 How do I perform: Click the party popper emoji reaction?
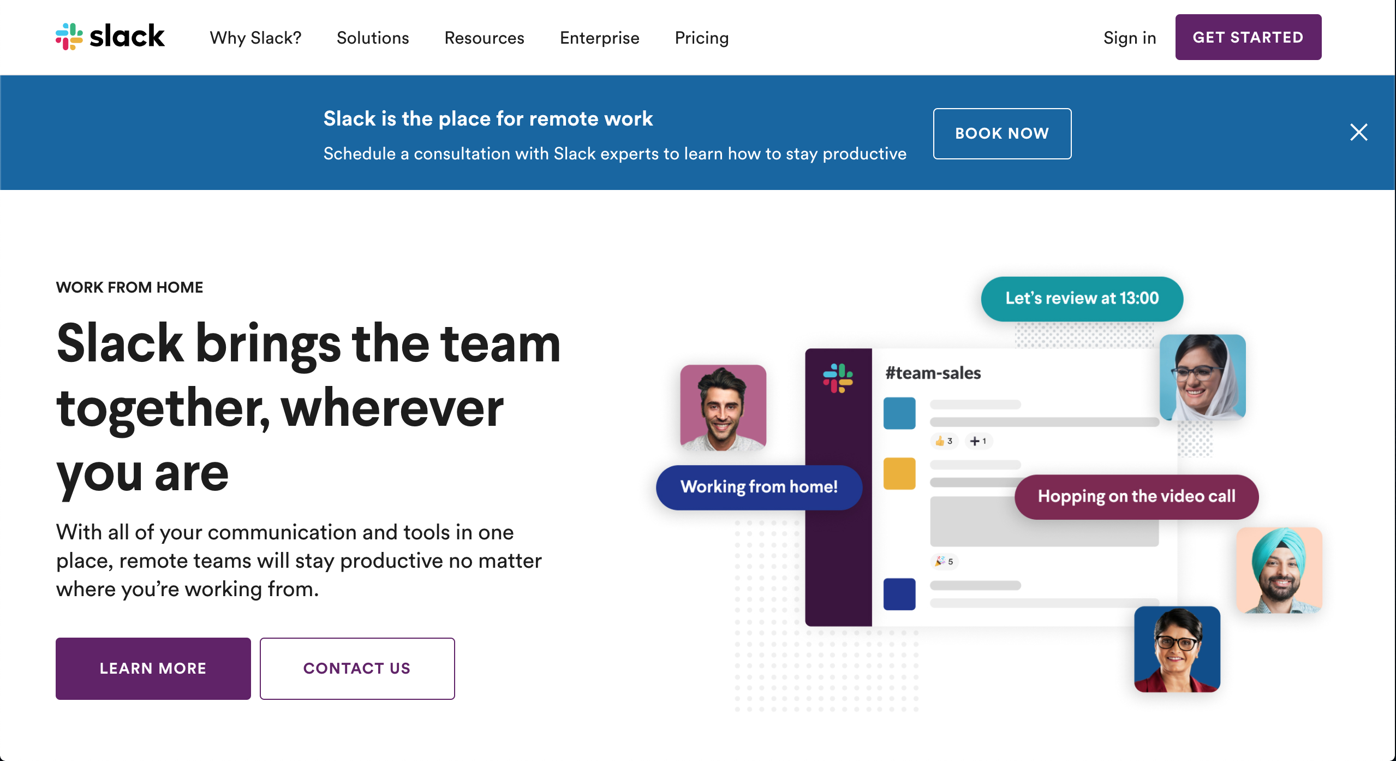(938, 561)
